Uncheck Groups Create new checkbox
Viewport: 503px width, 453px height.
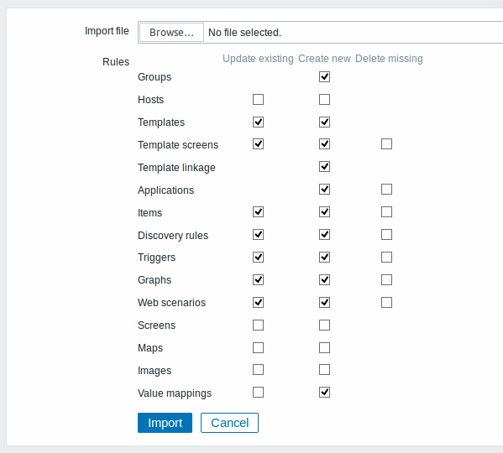click(324, 77)
